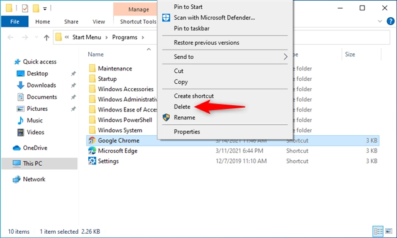Select the Windows Administrative Tools folder

(x=127, y=99)
